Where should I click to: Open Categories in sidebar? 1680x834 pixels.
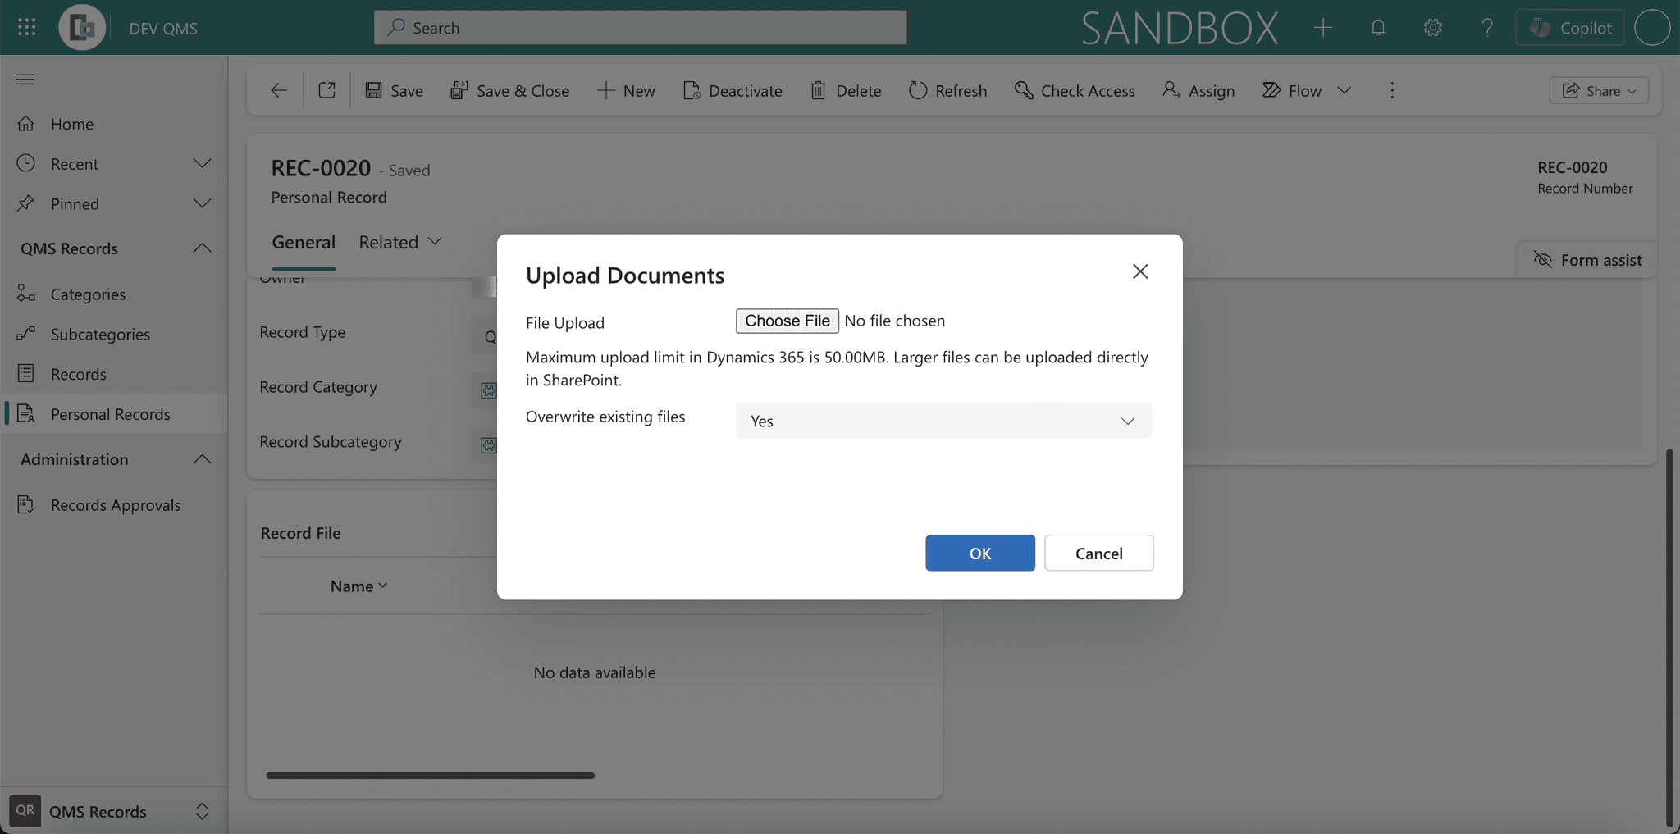pos(114,294)
